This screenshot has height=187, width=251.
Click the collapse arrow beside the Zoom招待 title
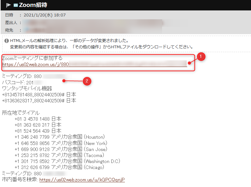tap(8, 5)
